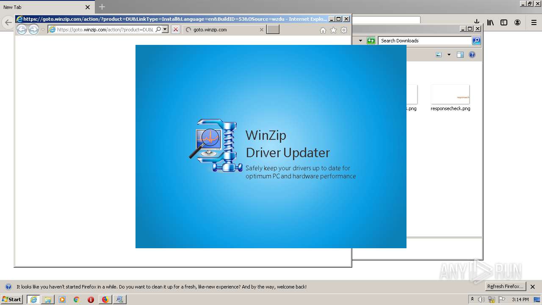Open Internet Explorer Favorites star
542x305 pixels.
[x=333, y=30]
